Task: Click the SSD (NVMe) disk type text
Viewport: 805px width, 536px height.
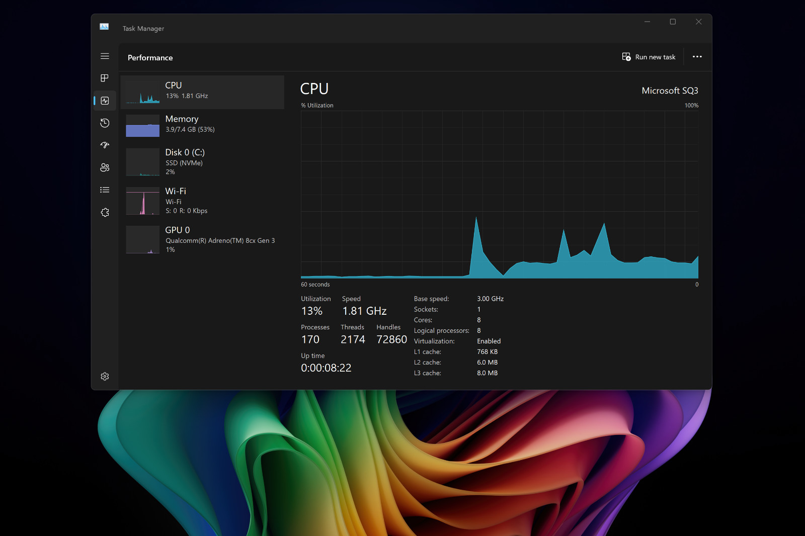Action: coord(184,163)
